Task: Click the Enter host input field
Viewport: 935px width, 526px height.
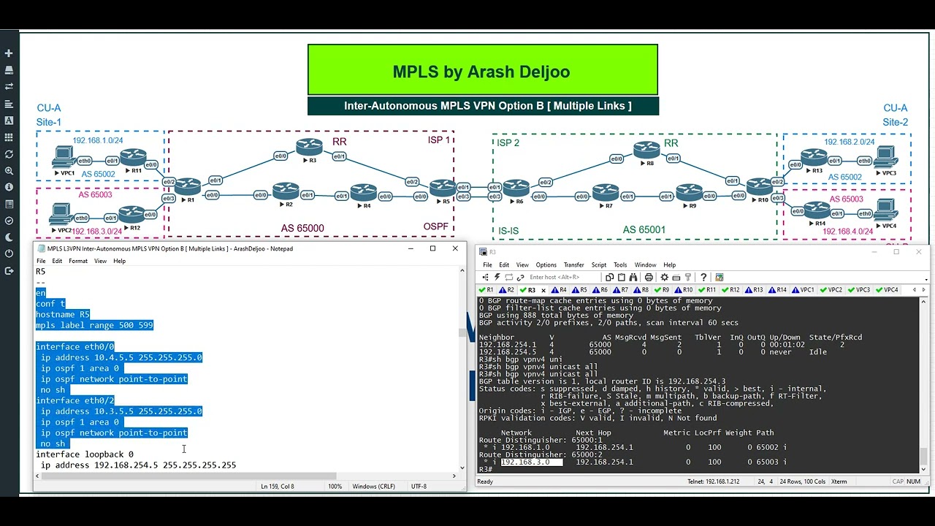Action: (x=562, y=278)
